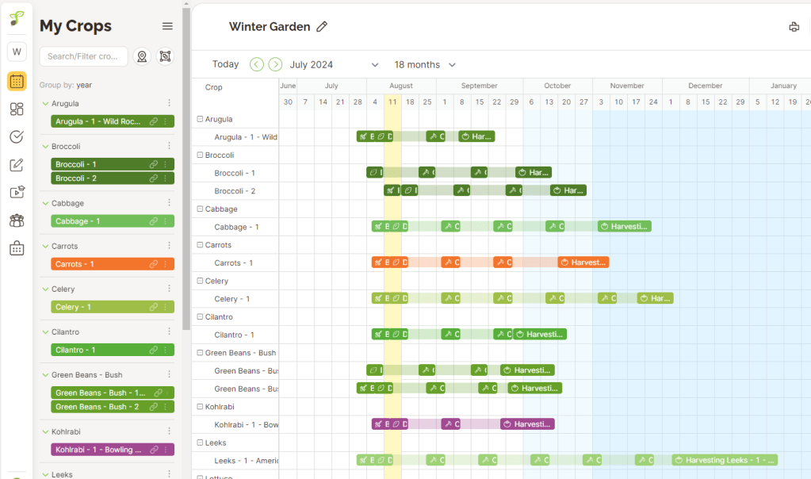Open the 18 months duration dropdown
The width and height of the screenshot is (811, 479).
coord(427,64)
